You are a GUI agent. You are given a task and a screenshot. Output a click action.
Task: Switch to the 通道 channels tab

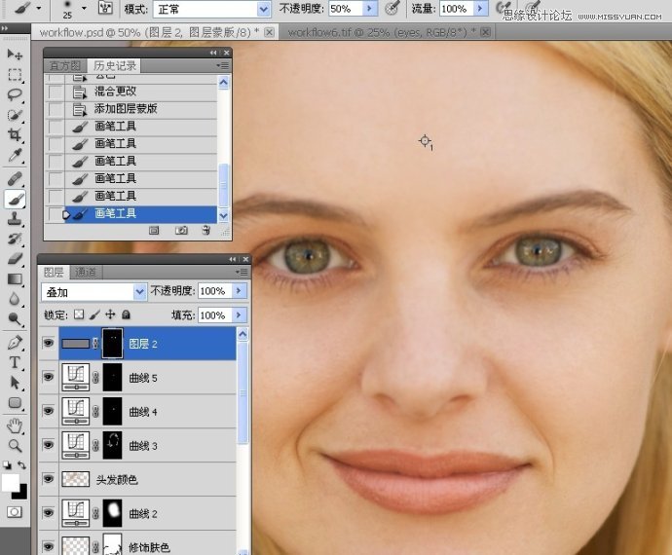coord(86,273)
